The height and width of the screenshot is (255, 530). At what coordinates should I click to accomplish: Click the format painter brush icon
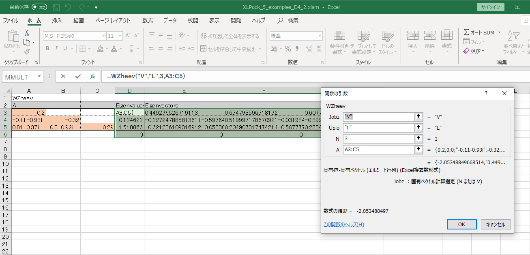[27, 51]
